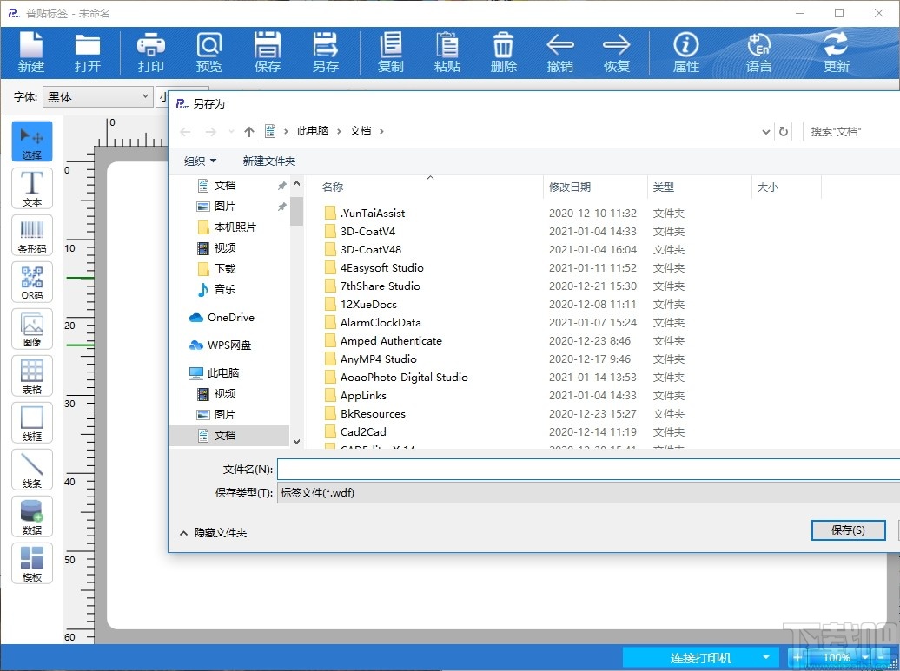Select the Cad2Cad folder
Image resolution: width=900 pixels, height=671 pixels.
(356, 431)
